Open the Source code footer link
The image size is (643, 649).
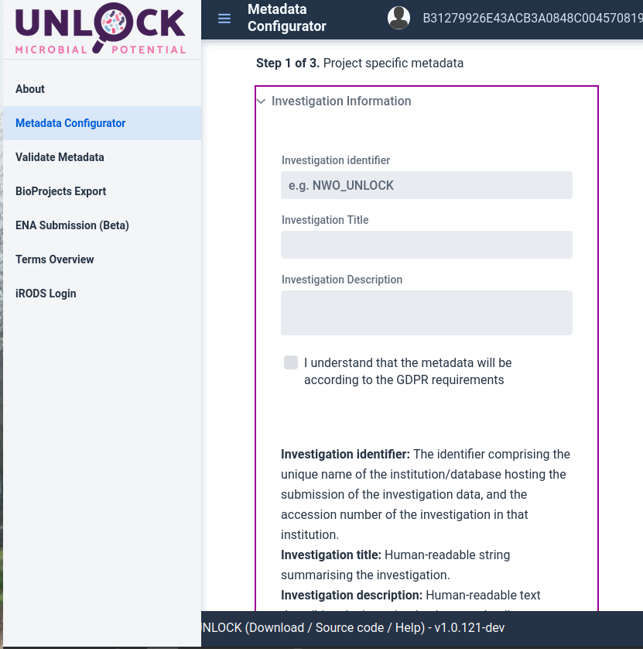point(348,627)
